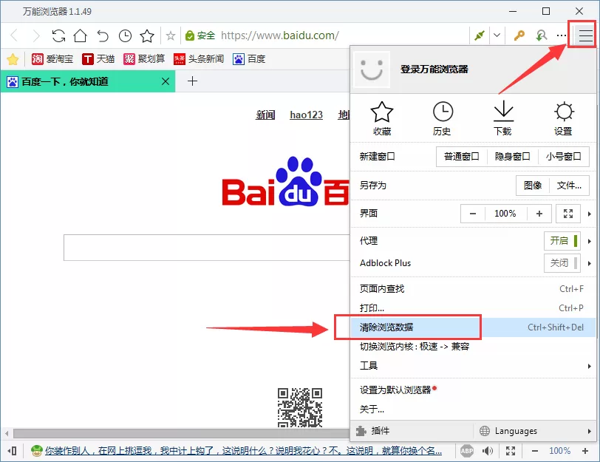
Task: Select 关于... menu entry
Action: click(x=474, y=410)
